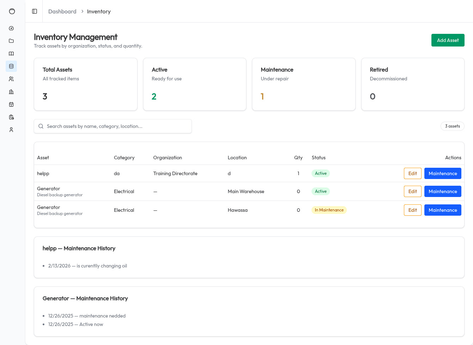Open the clipboard report icon in sidebar
Viewport: 473px width, 345px height.
click(x=11, y=117)
